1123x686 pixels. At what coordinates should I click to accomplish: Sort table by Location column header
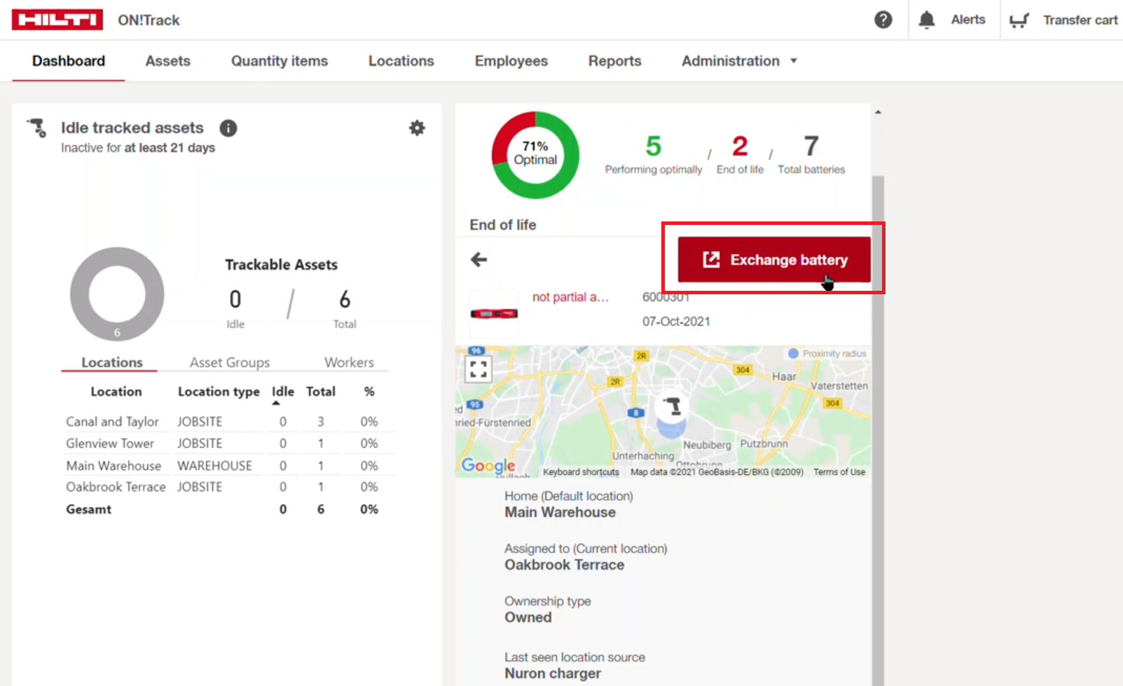click(116, 392)
